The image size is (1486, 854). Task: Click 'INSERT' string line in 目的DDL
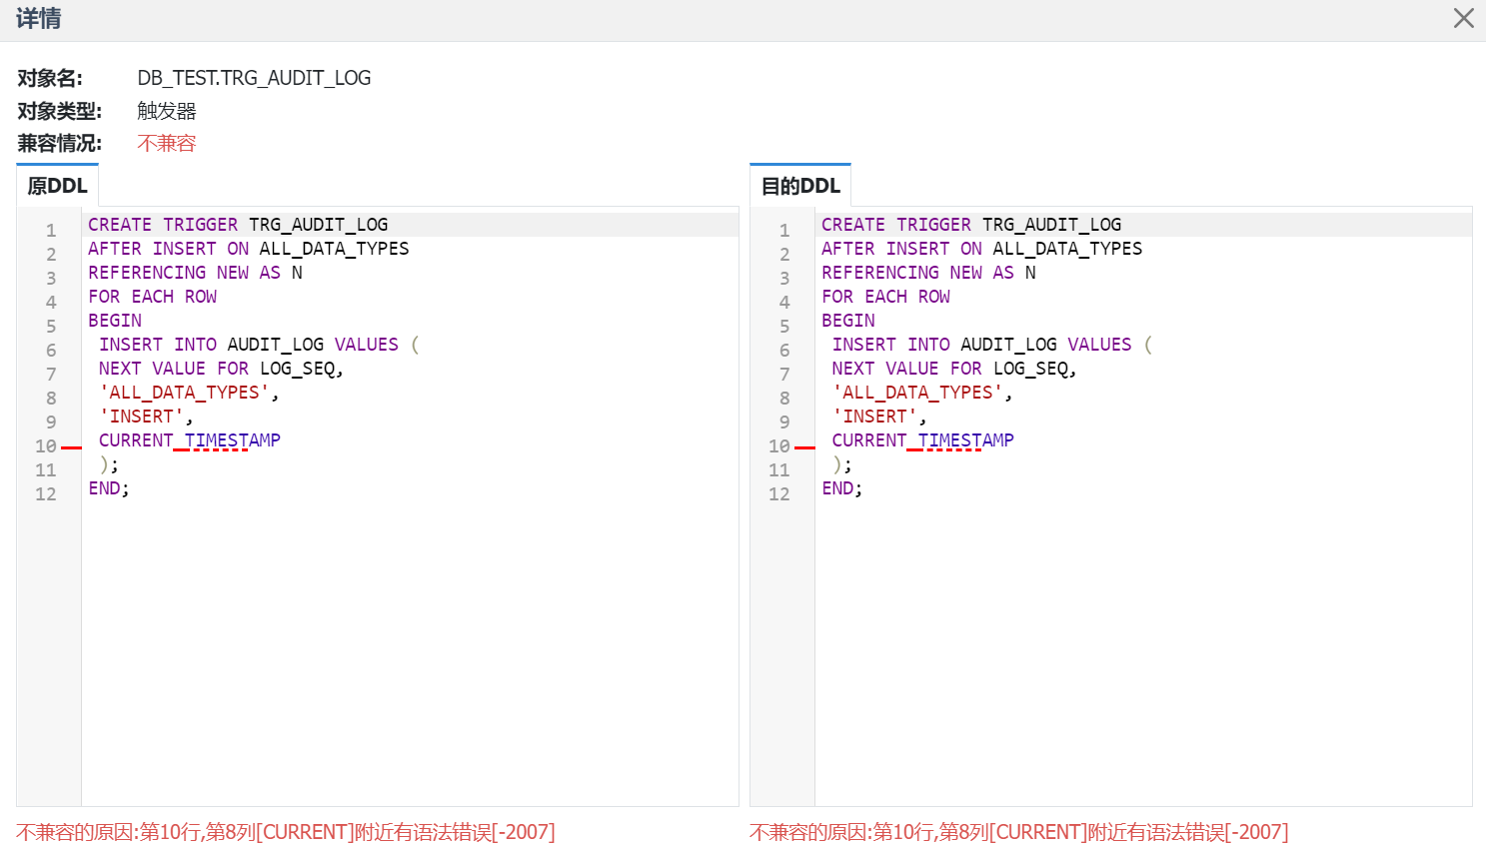coord(879,417)
